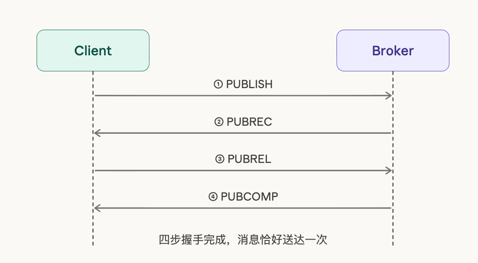Image resolution: width=478 pixels, height=263 pixels.
Task: Select the PUBREL arrowhead at the Broker lifeline
Action: tap(389, 170)
